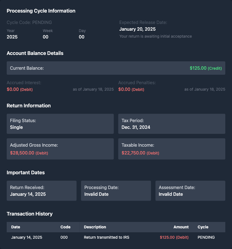Click the Amount column header
This screenshot has width=232, height=249.
click(x=181, y=227)
